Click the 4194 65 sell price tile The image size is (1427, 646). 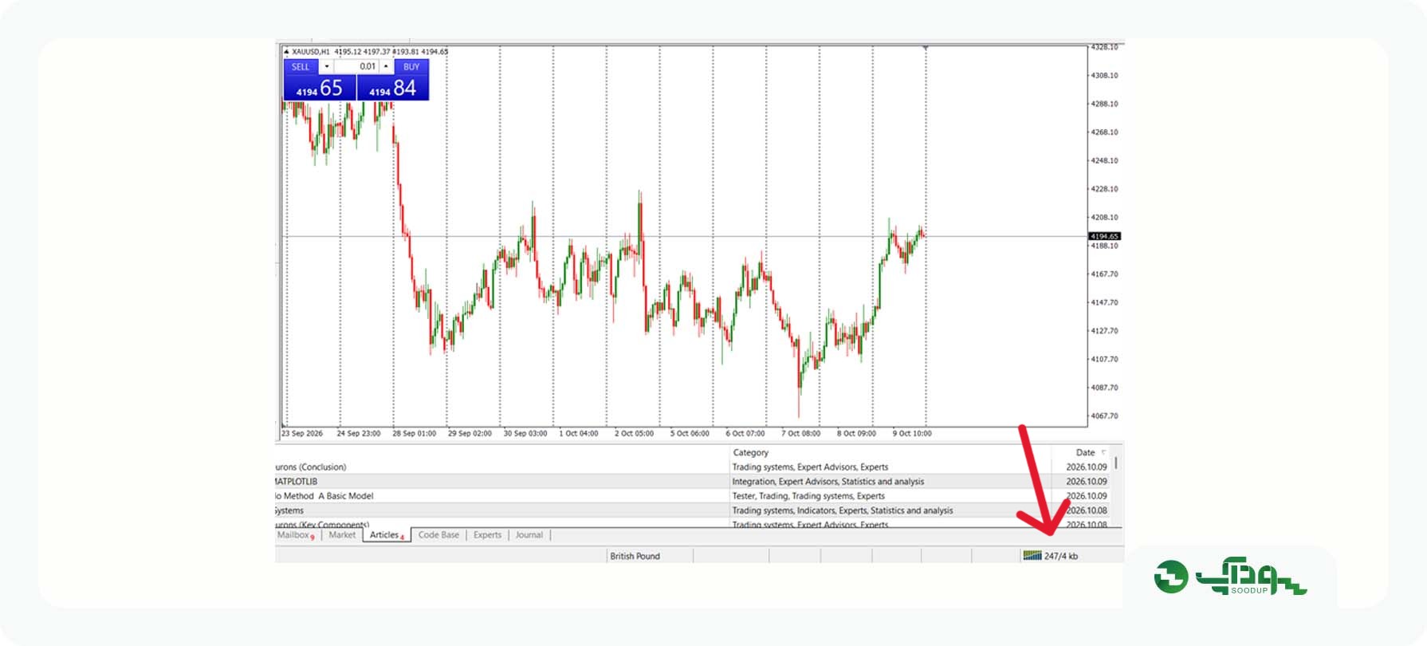point(320,88)
